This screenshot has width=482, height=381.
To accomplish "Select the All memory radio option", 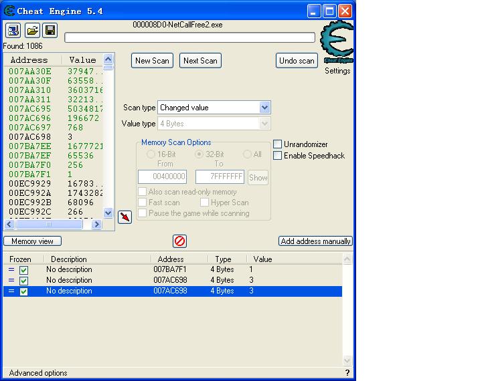I will (247, 154).
